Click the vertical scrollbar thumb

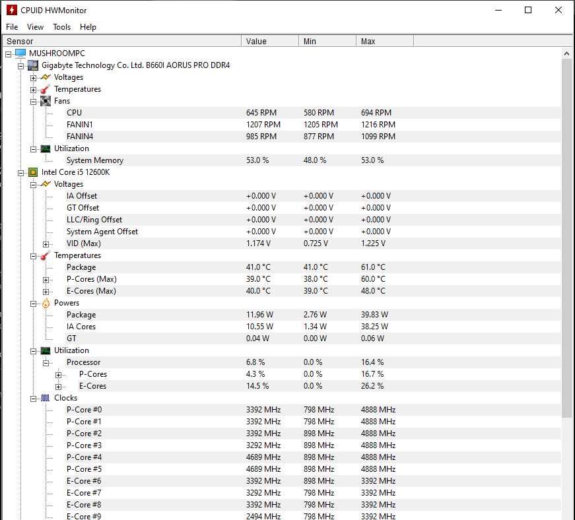pyautogui.click(x=566, y=238)
